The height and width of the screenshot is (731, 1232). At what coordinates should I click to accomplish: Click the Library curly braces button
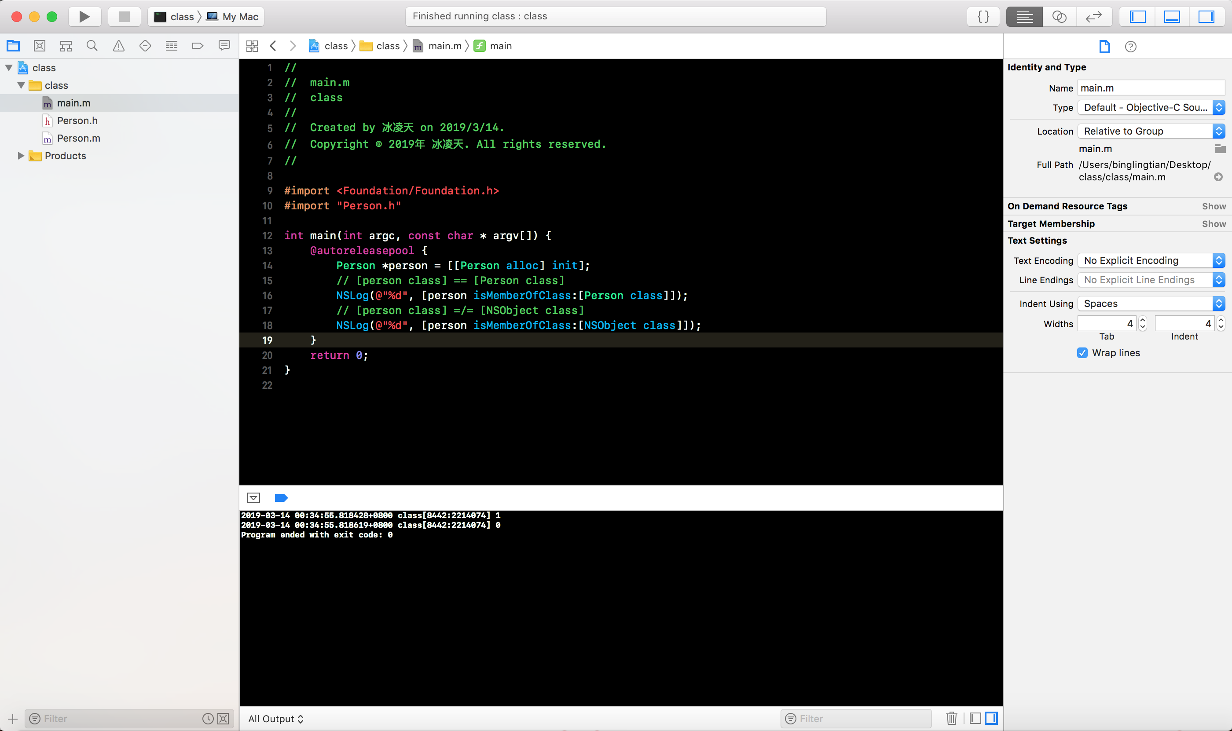pos(983,17)
